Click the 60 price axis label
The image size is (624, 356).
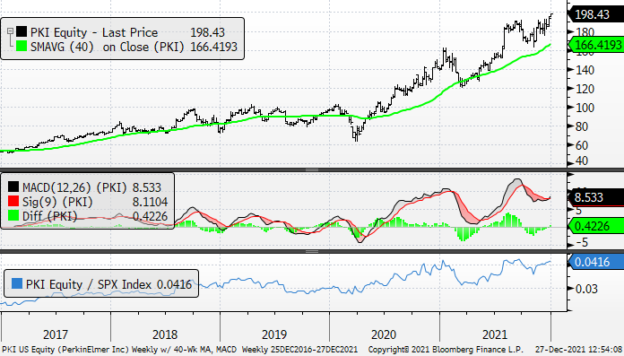pyautogui.click(x=582, y=145)
